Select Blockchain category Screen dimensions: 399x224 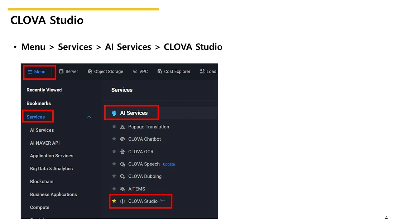pos(42,182)
